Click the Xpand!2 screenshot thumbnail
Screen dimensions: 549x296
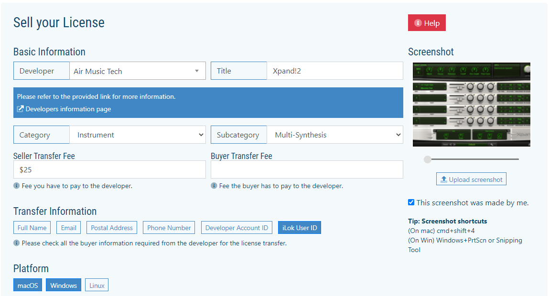point(471,105)
